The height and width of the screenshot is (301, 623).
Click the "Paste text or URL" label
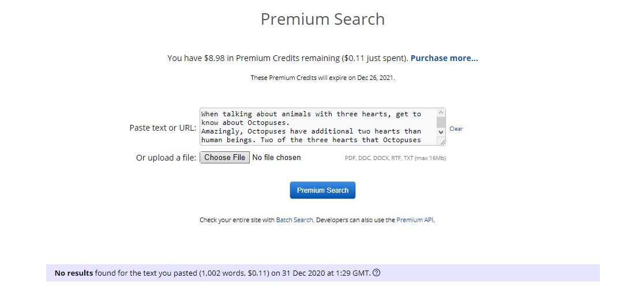pyautogui.click(x=163, y=128)
